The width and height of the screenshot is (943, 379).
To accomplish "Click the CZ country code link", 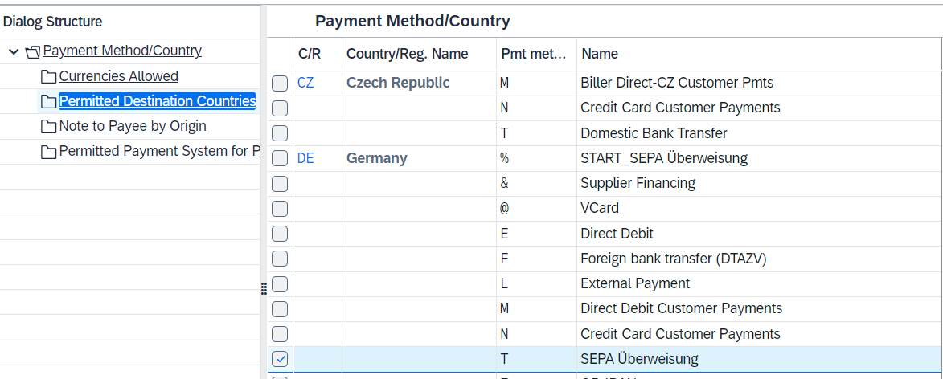I will pos(305,83).
